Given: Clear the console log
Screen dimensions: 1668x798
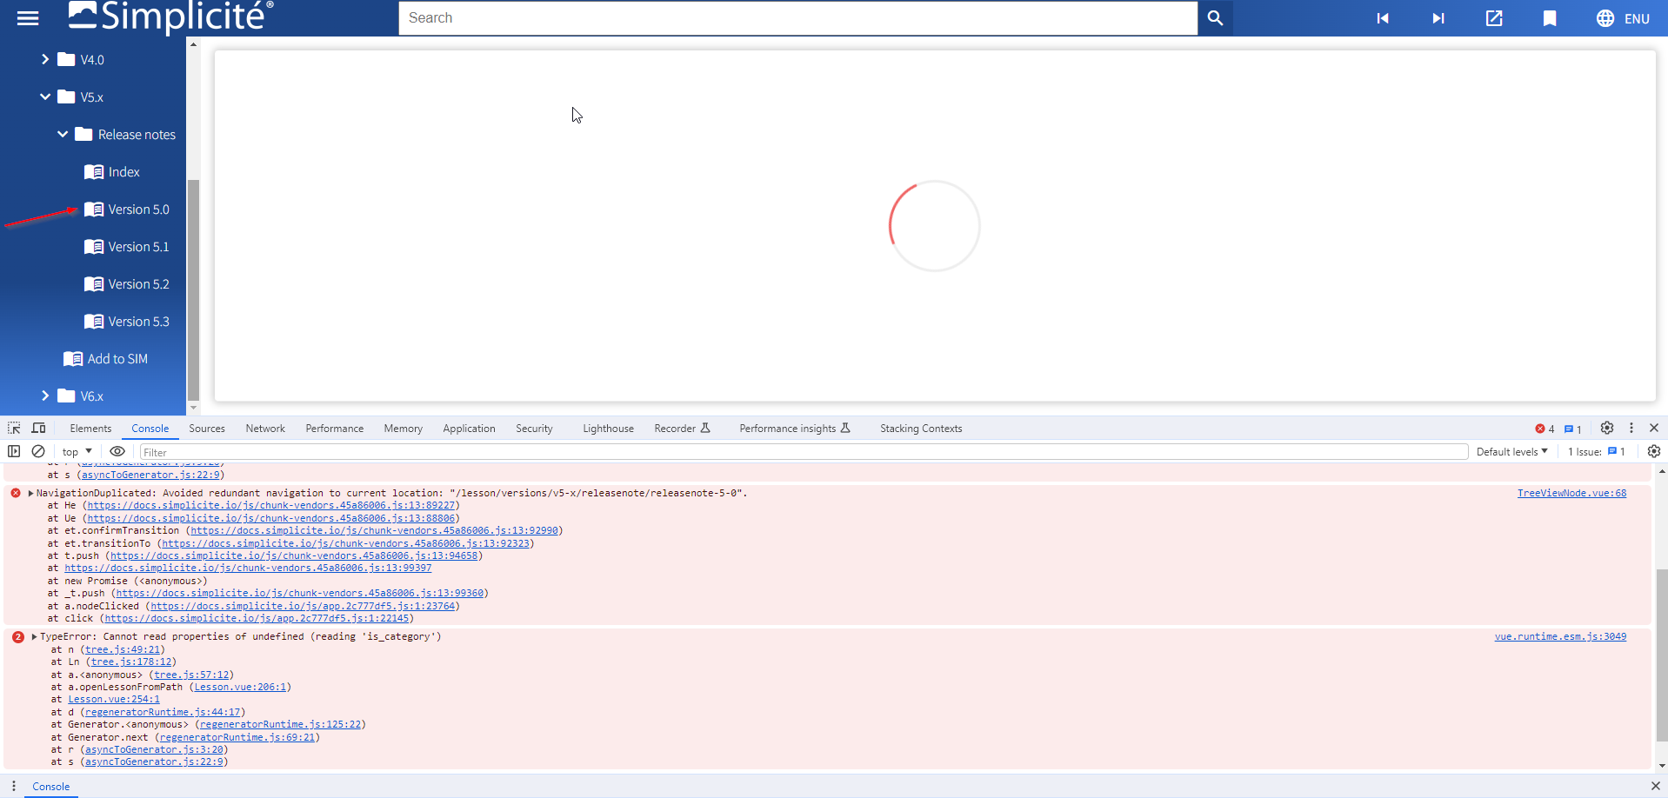Looking at the screenshot, I should click(38, 451).
